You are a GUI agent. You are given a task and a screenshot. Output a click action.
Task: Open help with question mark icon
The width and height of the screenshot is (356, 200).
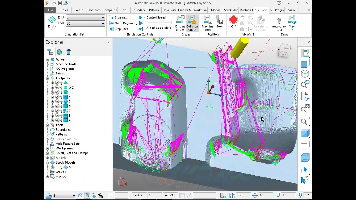tap(279, 3)
